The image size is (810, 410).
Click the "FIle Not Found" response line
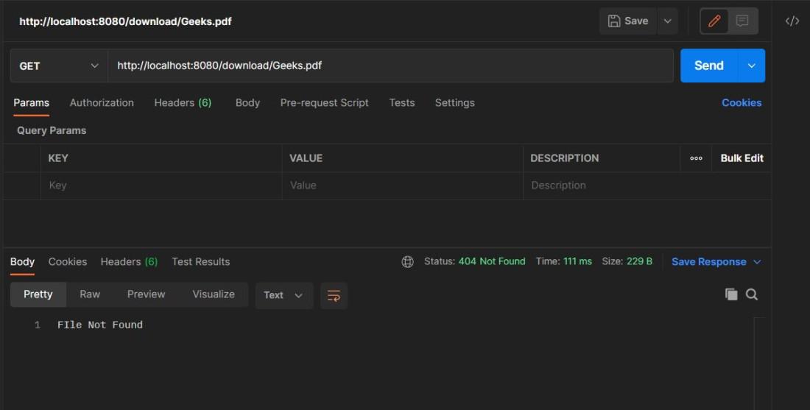click(100, 325)
